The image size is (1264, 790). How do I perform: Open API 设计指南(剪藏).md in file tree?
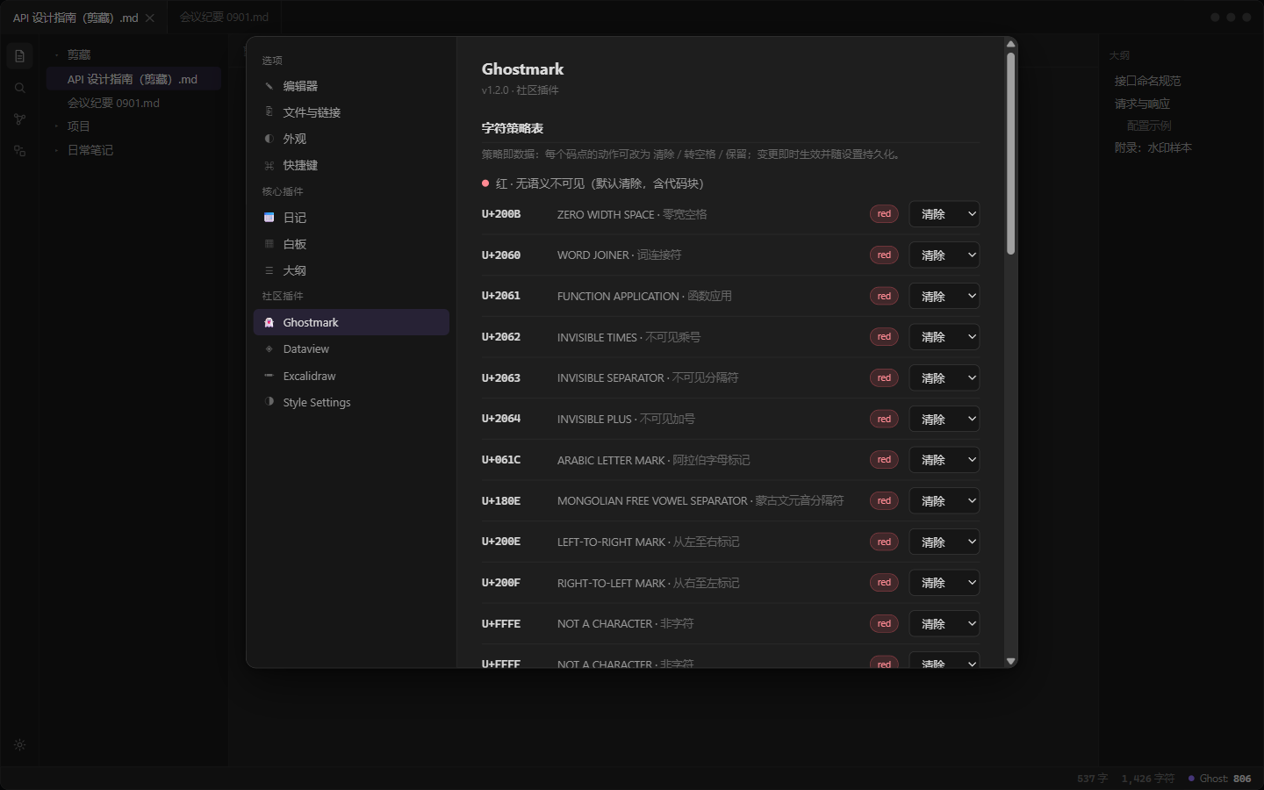click(x=133, y=79)
